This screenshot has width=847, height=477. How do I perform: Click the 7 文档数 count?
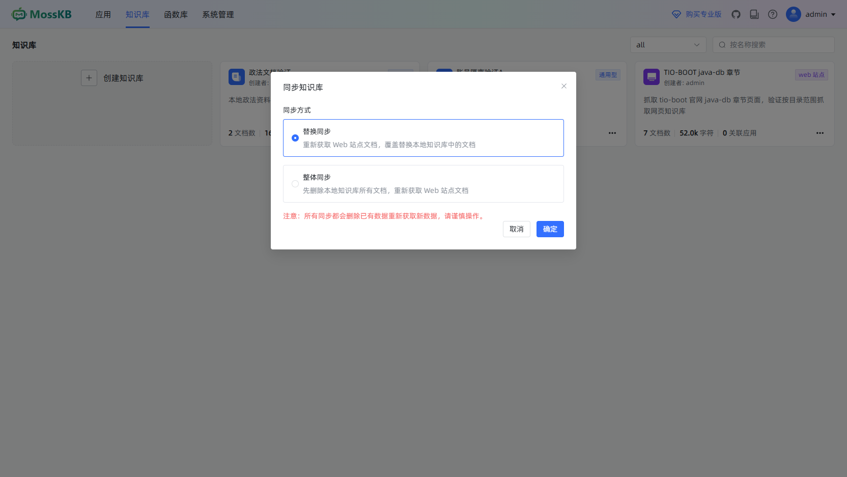pos(657,133)
